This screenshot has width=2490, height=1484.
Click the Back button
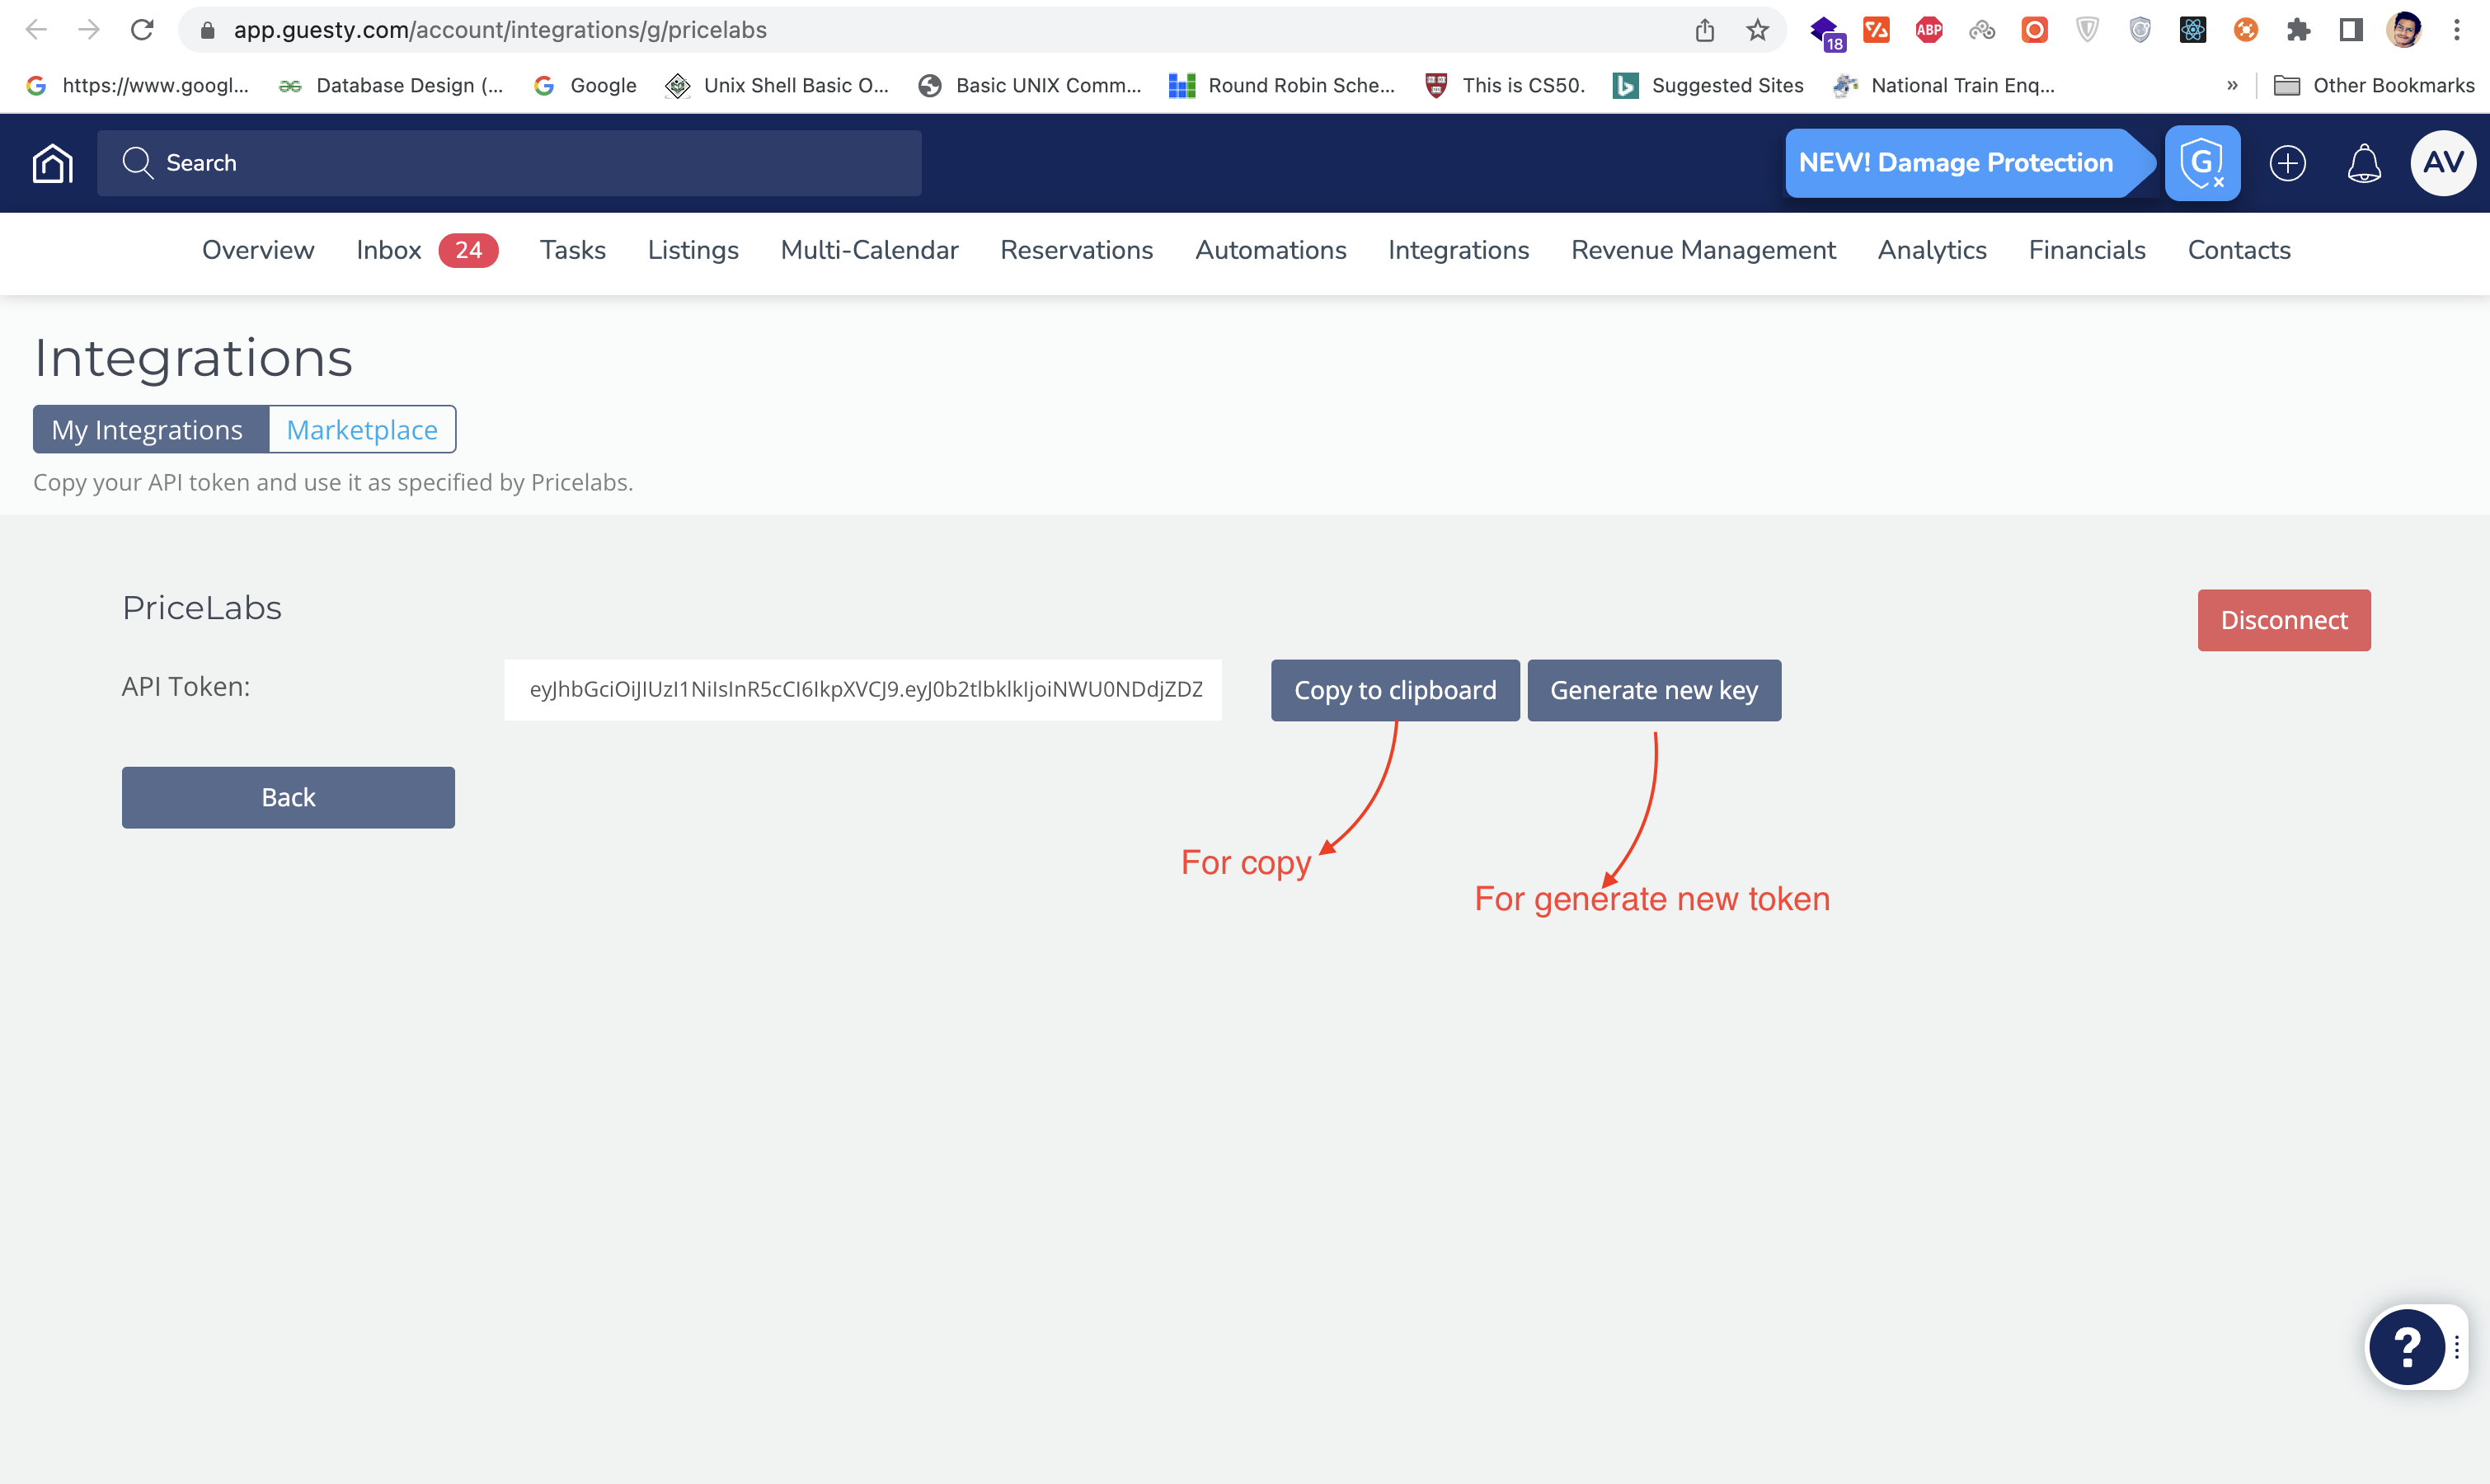[x=288, y=797]
